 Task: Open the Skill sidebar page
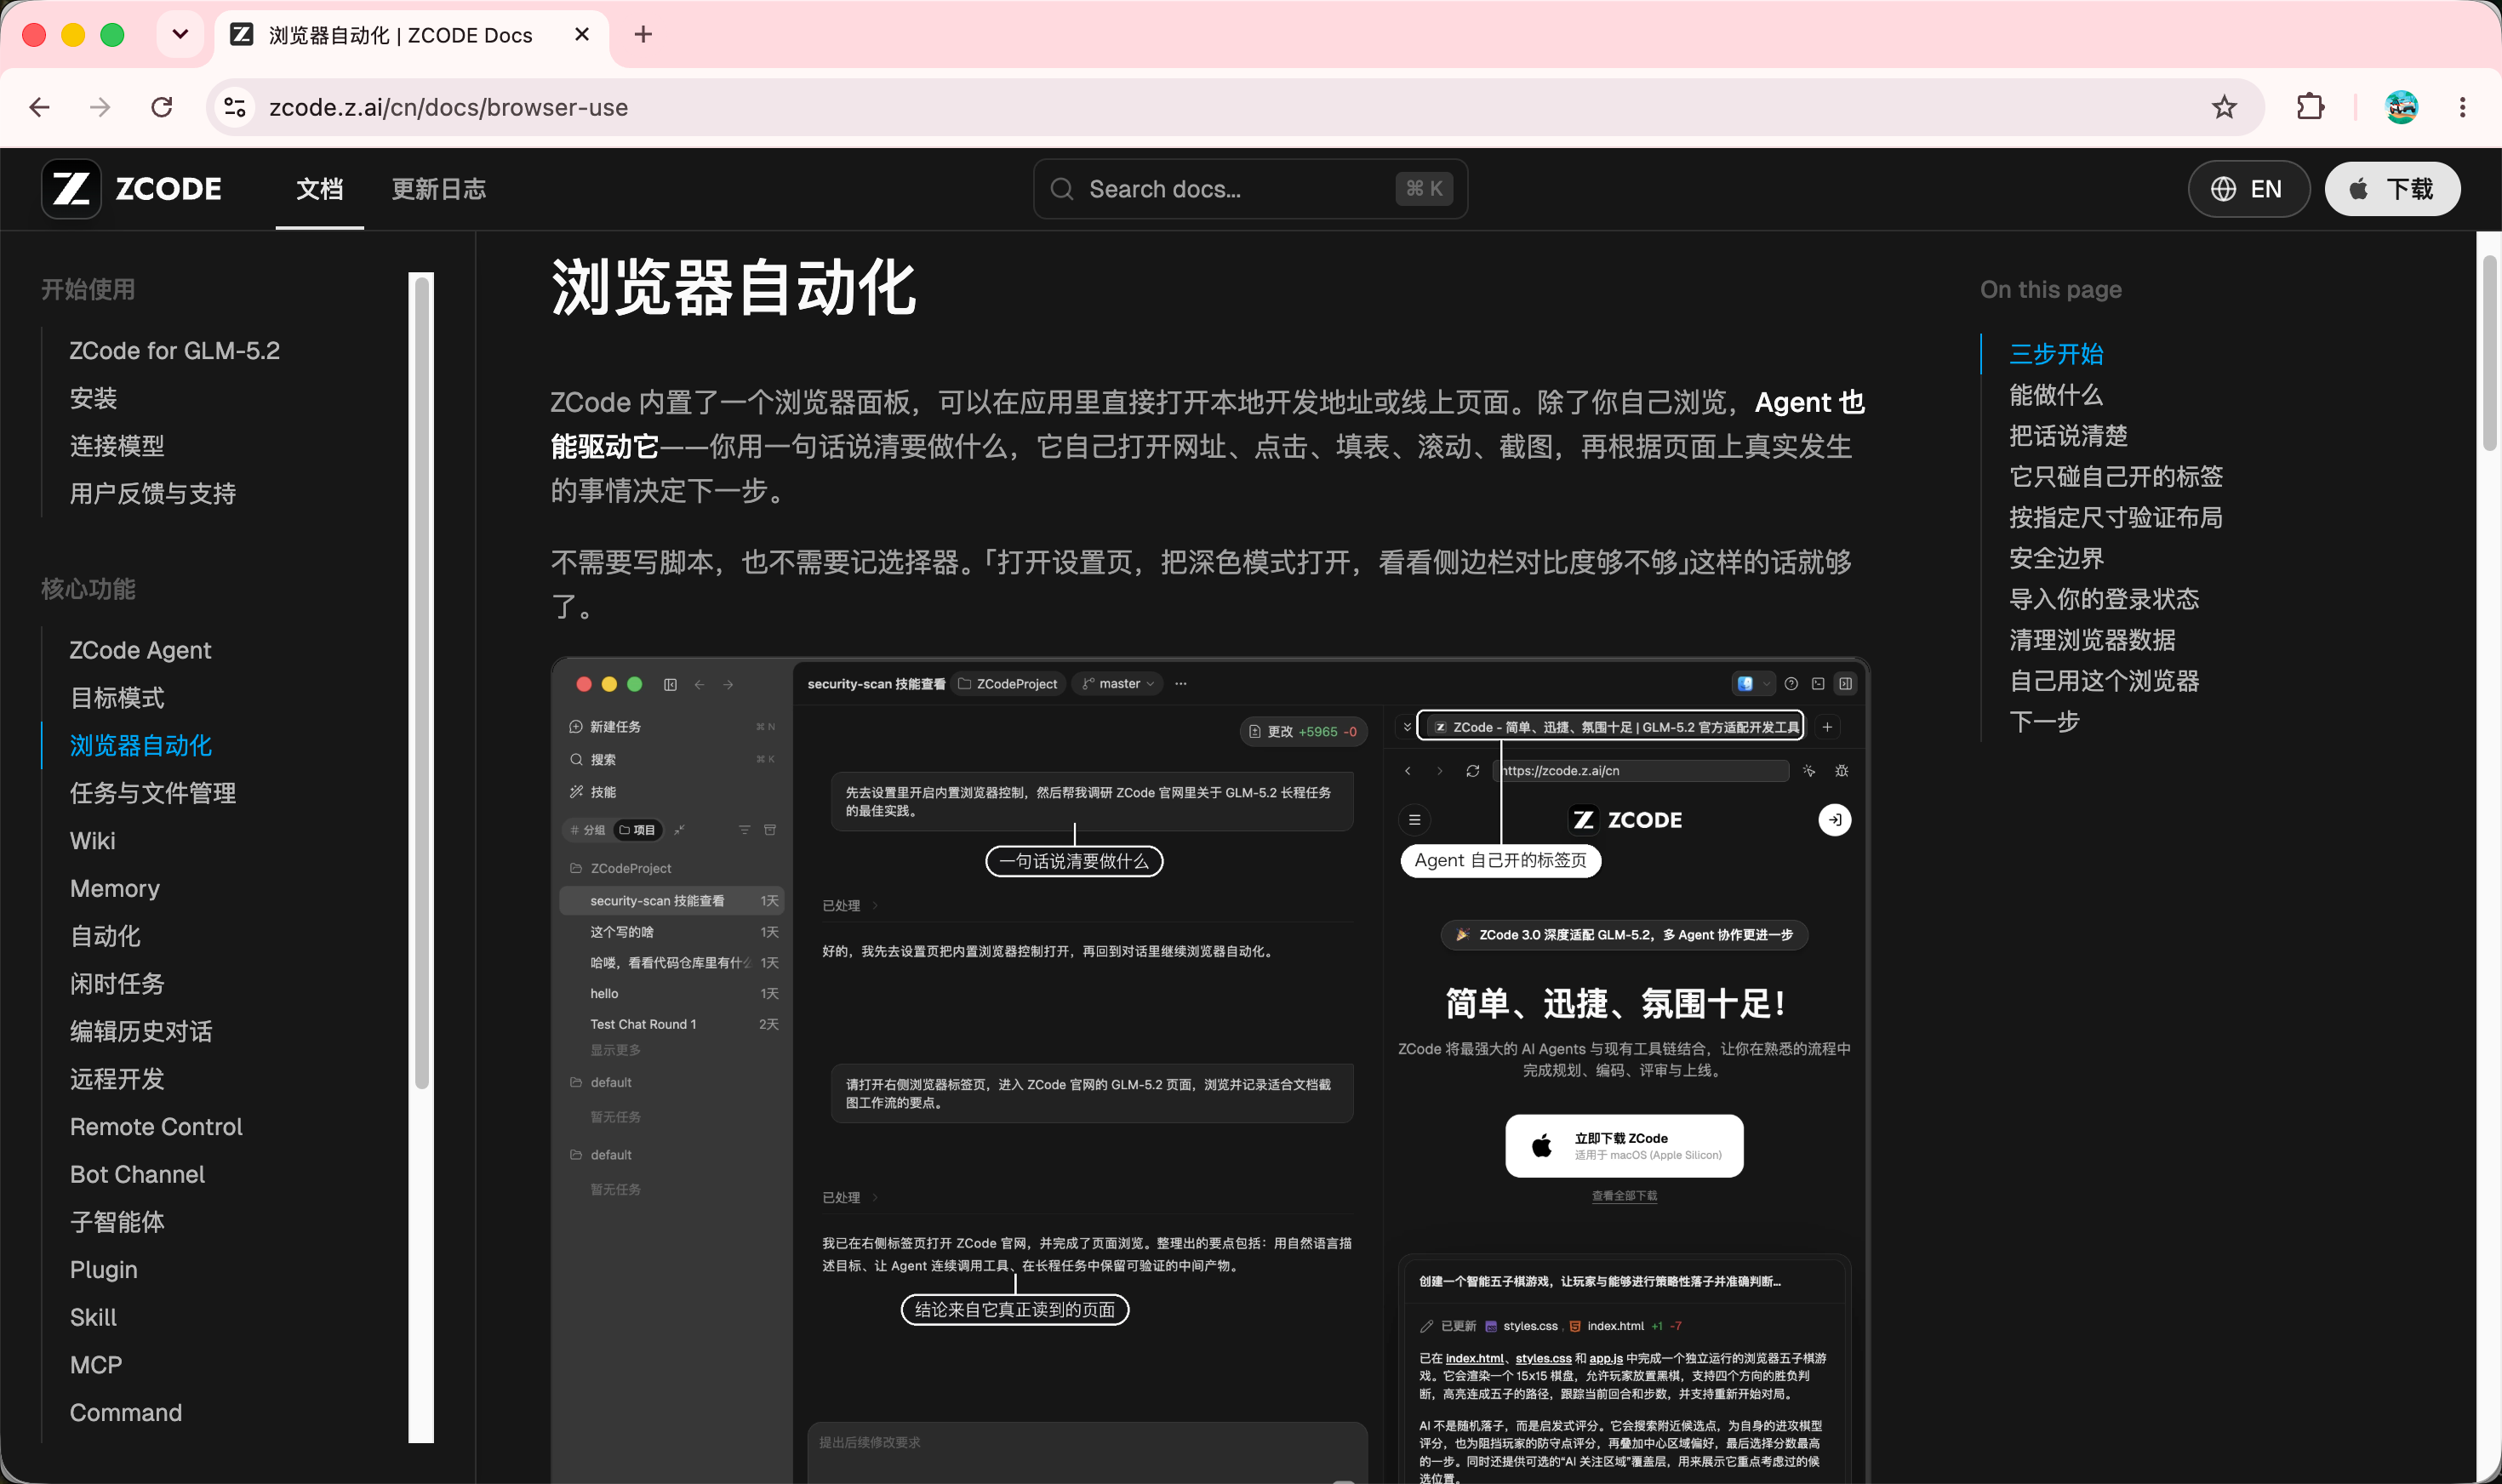(93, 1317)
